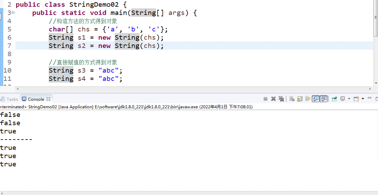Toggle Word Wrap in Console
The height and width of the screenshot is (195, 378).
(x=308, y=98)
